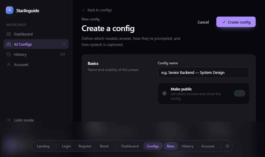265x157 pixels.
Task: Open History in the sidebar
Action: tap(36, 54)
